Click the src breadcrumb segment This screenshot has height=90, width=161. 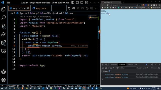[12, 13]
